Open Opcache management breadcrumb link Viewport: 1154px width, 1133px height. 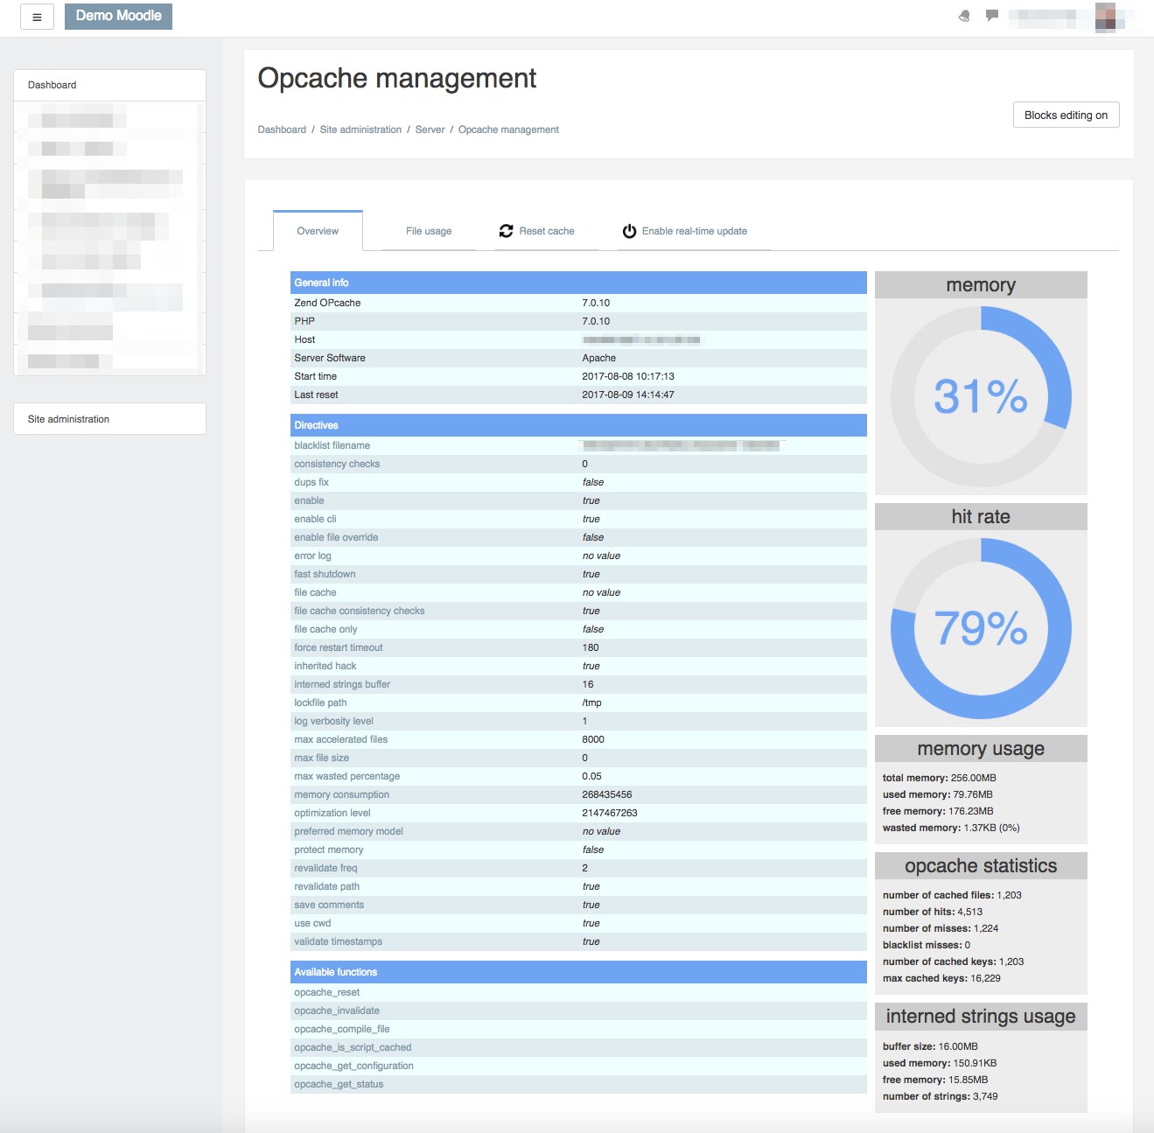(x=508, y=129)
